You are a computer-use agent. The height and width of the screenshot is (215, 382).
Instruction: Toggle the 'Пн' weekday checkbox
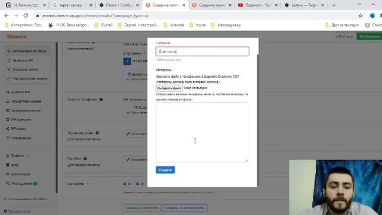pos(125,184)
